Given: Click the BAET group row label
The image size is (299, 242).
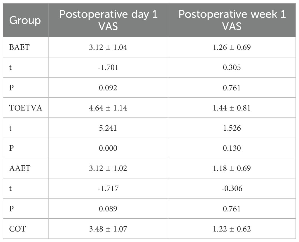Looking at the screenshot, I should [20, 47].
